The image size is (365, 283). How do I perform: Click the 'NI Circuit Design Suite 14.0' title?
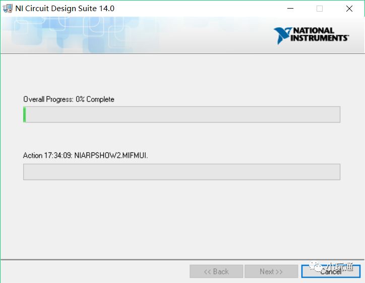65,9
